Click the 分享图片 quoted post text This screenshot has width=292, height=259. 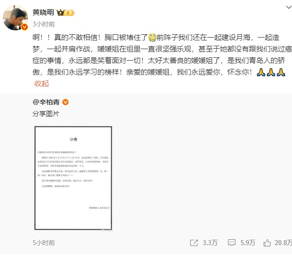[46, 114]
